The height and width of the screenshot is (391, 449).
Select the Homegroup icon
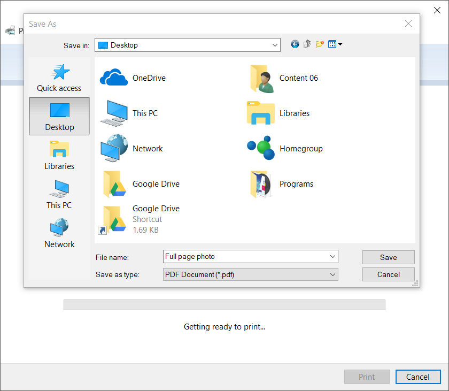(x=261, y=148)
